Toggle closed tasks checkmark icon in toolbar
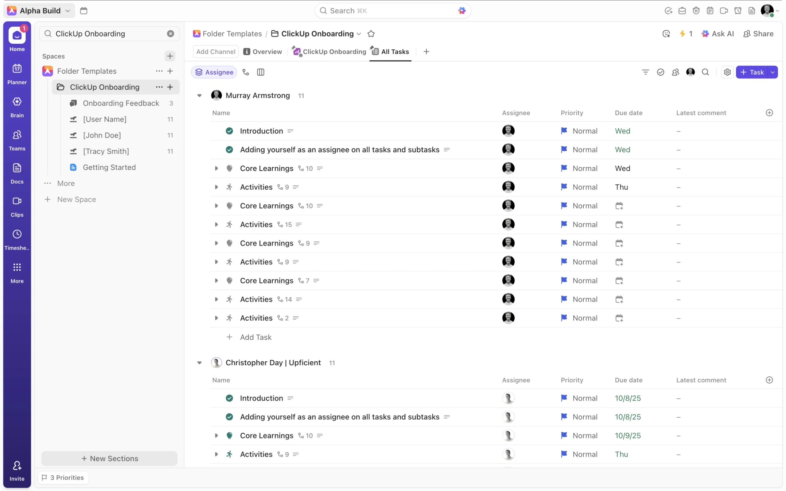 click(x=660, y=72)
